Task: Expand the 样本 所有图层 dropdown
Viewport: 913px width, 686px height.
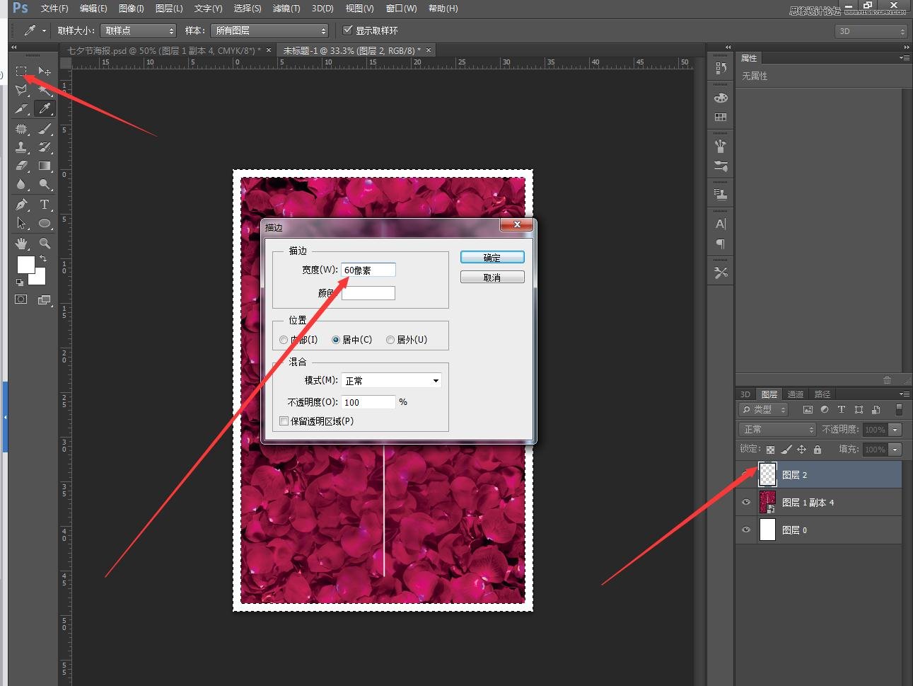Action: pyautogui.click(x=270, y=30)
